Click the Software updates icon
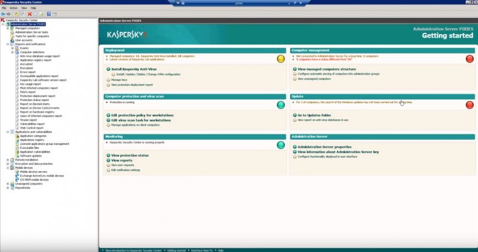This screenshot has height=252, width=478. click(17, 156)
